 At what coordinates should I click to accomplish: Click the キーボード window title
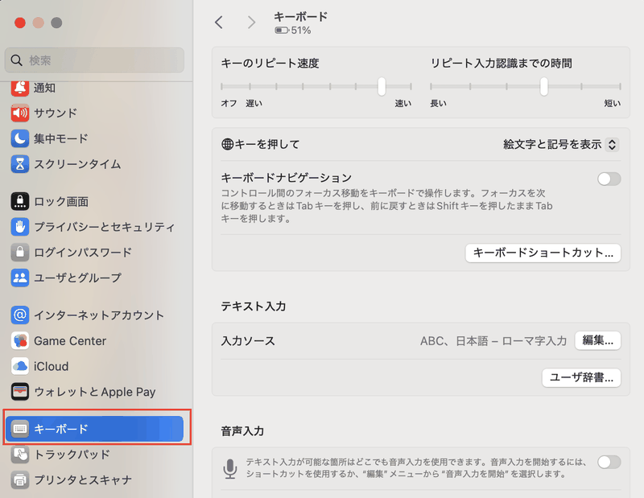[300, 17]
